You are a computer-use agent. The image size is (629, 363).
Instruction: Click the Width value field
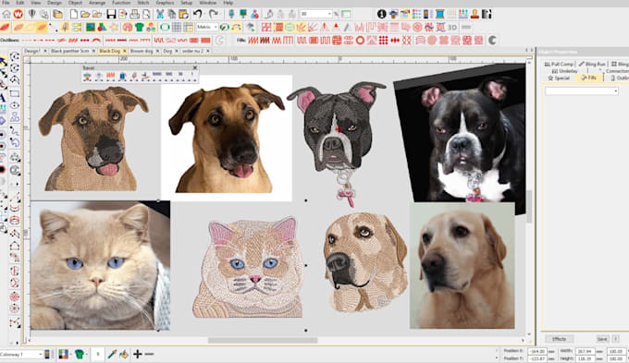point(585,351)
